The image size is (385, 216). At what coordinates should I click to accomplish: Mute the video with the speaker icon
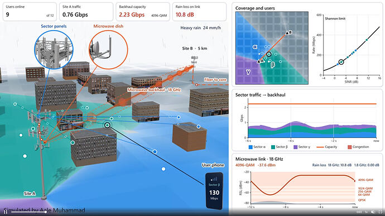[373, 212]
